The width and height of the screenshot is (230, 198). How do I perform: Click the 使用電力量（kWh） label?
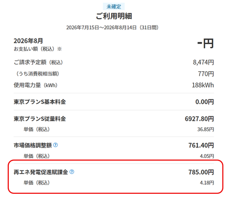tap(35, 85)
